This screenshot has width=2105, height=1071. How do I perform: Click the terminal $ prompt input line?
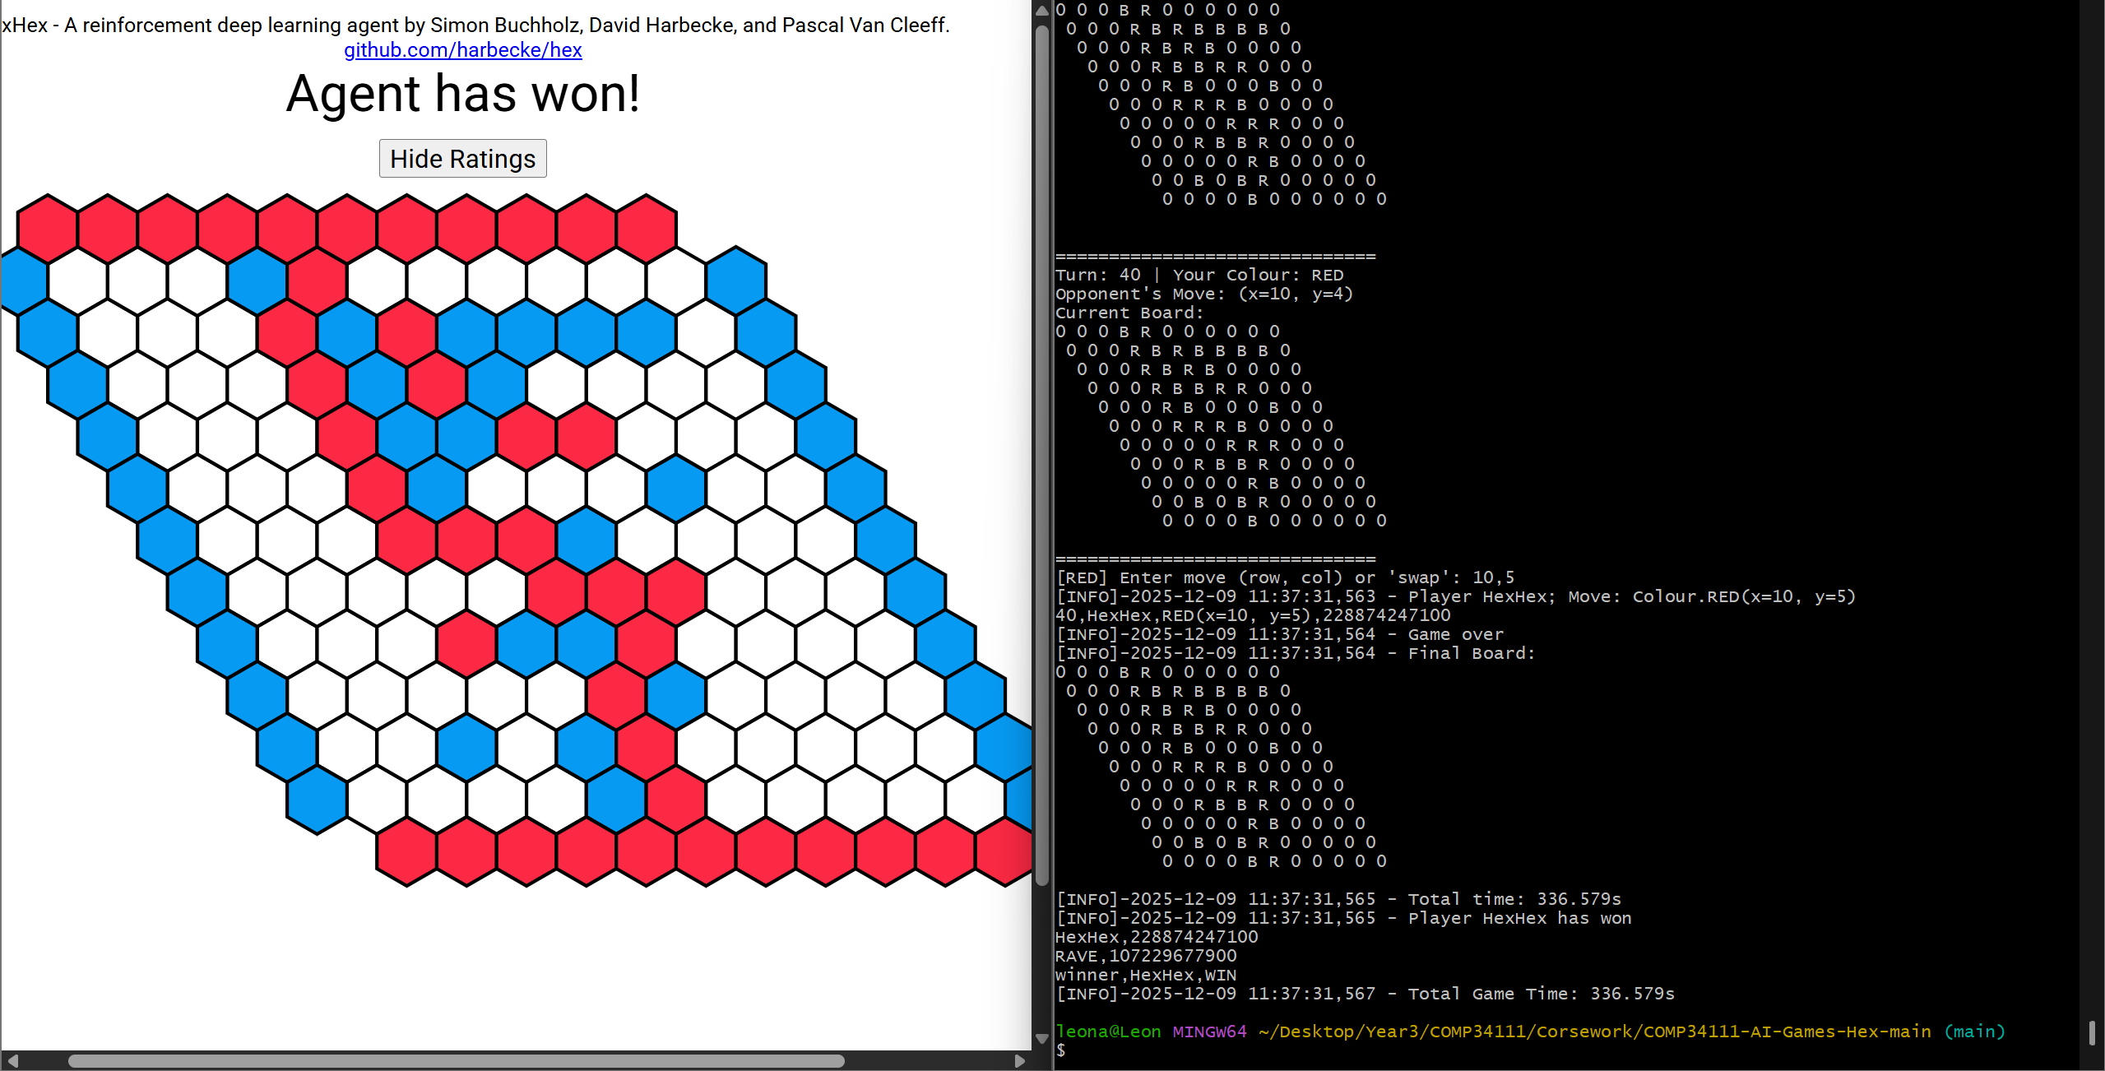[x=1061, y=1050]
